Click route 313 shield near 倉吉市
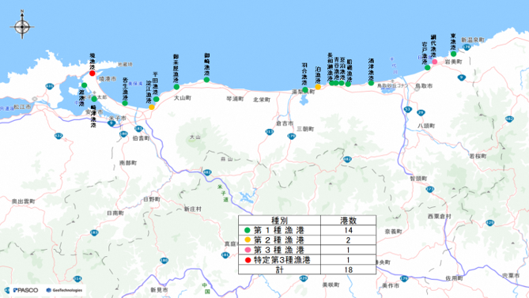Screen dimensions: 529x298 pyautogui.click(x=269, y=132)
